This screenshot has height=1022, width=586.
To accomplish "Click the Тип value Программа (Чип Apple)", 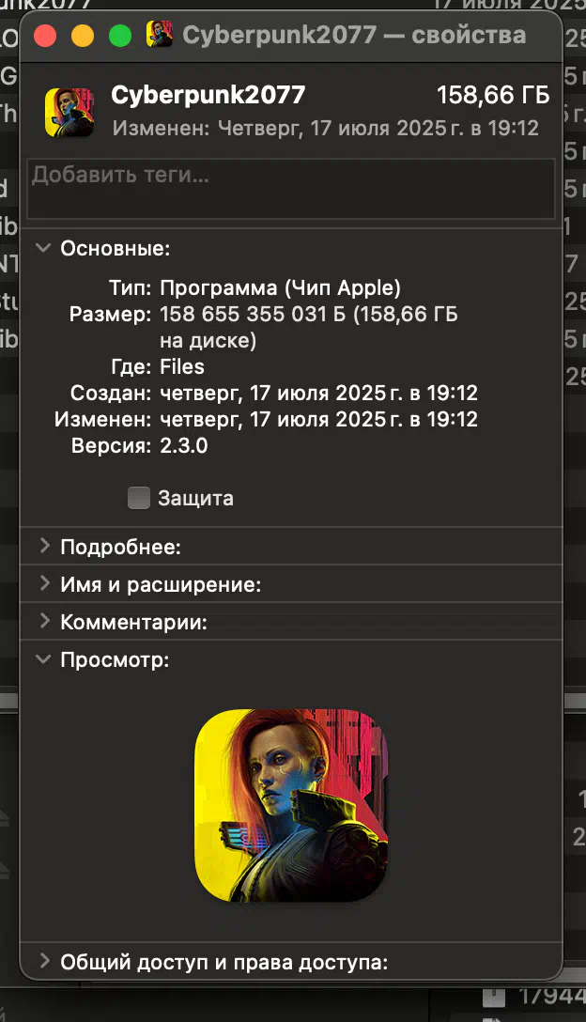I will click(280, 288).
